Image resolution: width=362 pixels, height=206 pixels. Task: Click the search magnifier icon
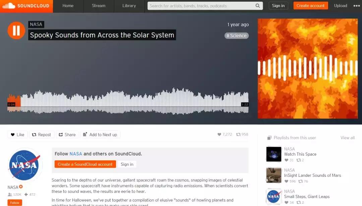pos(258,6)
